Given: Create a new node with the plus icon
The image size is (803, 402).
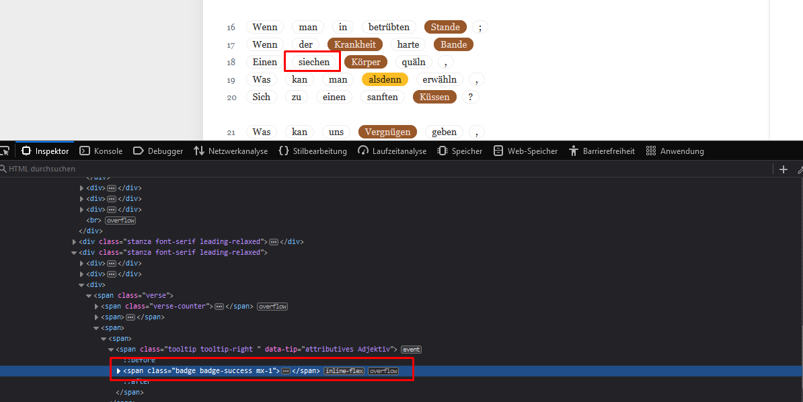Looking at the screenshot, I should [783, 169].
